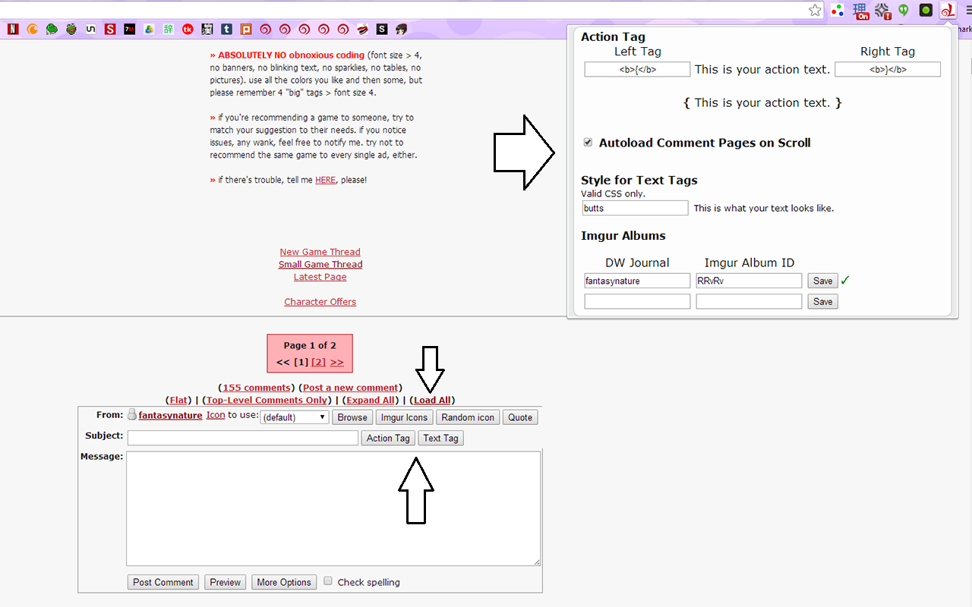This screenshot has height=607, width=972.
Task: Click the Imgur Icons button
Action: click(404, 417)
